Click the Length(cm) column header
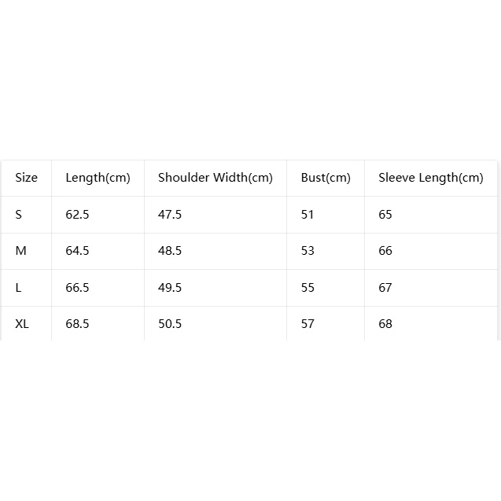Image resolution: width=501 pixels, height=501 pixels. 98,178
